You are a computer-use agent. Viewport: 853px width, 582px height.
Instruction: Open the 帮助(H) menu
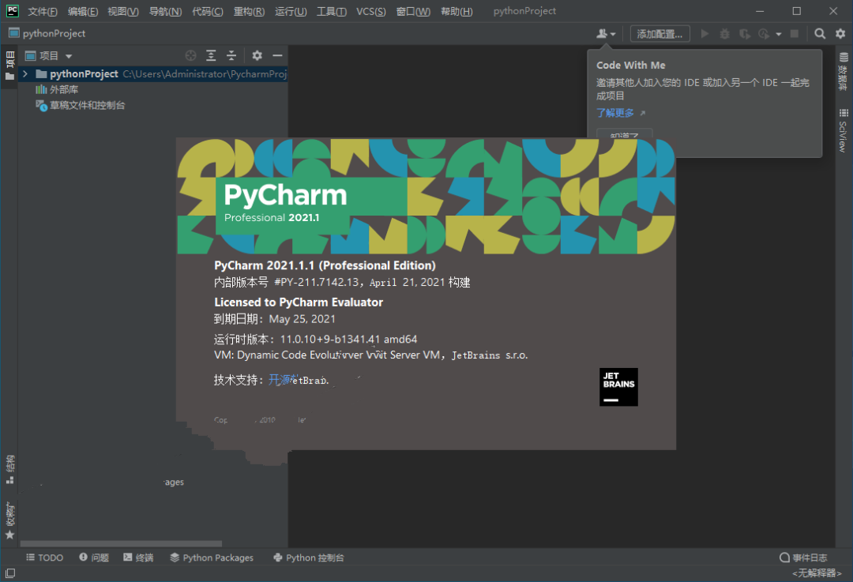pos(457,11)
